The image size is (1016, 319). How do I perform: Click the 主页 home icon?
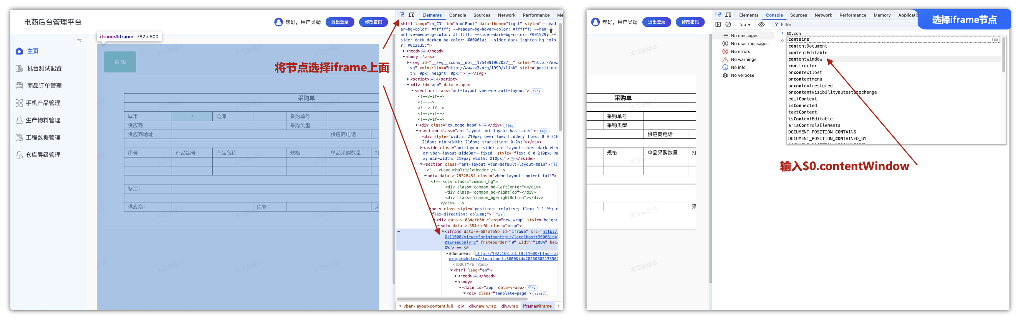19,51
